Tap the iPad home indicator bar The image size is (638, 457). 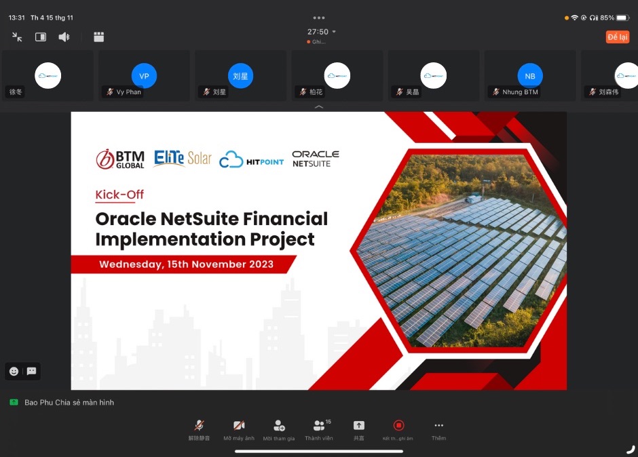(x=319, y=451)
